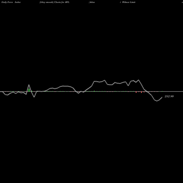Click the 252.80 value label
Viewport: 183px width, 183px height.
tap(169, 96)
